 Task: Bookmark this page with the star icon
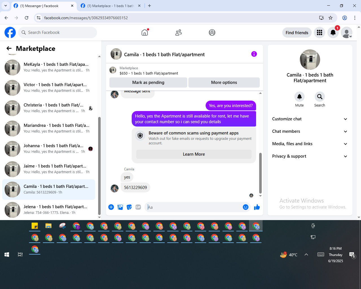point(331,18)
